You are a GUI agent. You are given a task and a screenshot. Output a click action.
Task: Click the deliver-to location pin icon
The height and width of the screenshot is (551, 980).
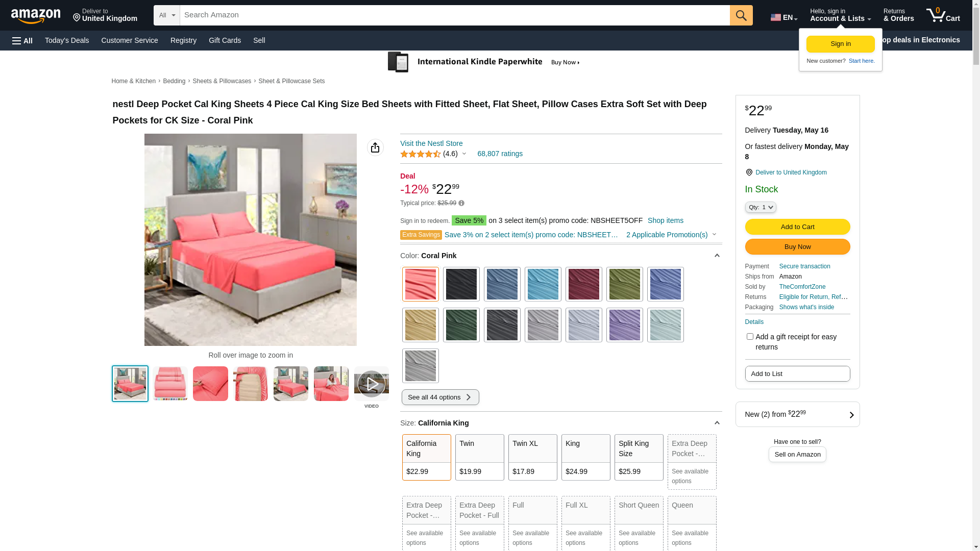point(749,172)
